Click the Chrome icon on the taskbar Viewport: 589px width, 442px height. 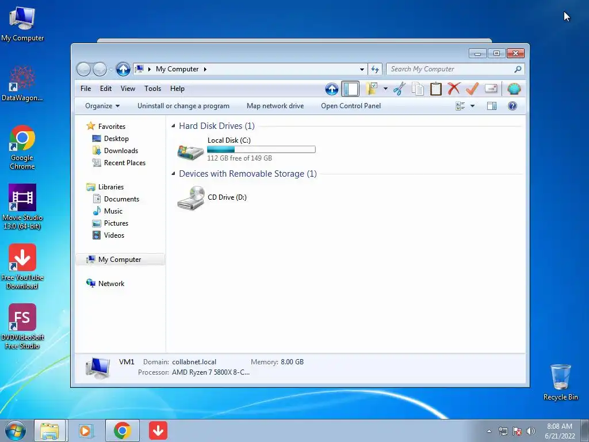point(123,430)
